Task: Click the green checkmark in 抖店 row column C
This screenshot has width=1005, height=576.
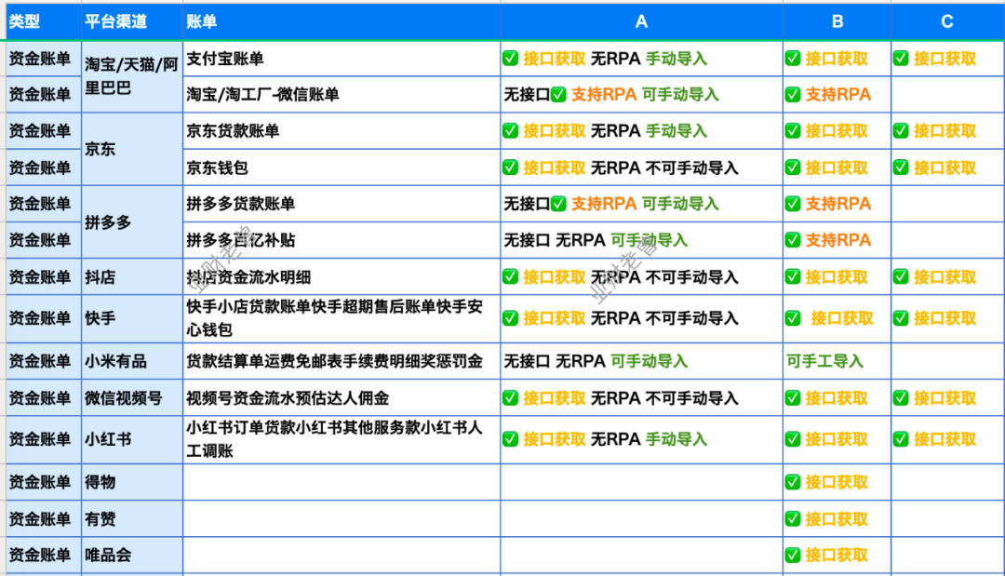Action: pos(901,277)
